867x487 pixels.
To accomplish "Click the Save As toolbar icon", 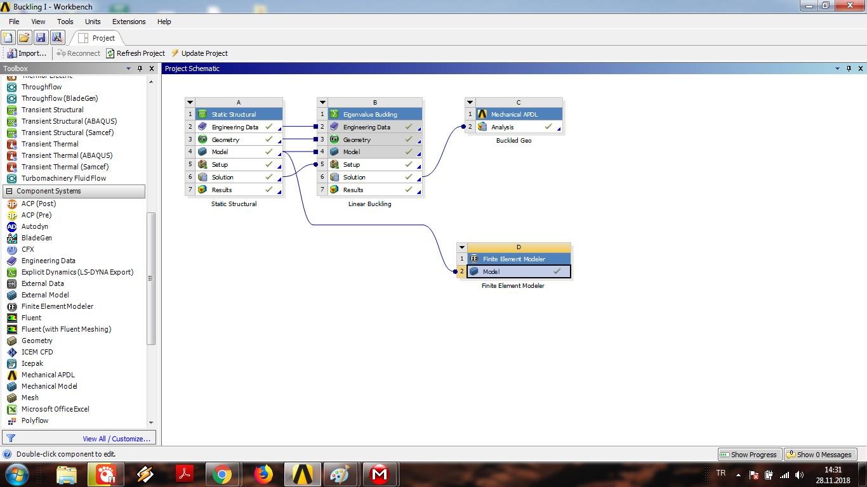I will [57, 38].
